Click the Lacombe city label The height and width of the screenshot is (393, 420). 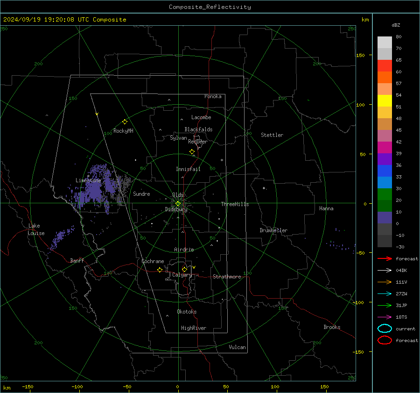(x=201, y=117)
